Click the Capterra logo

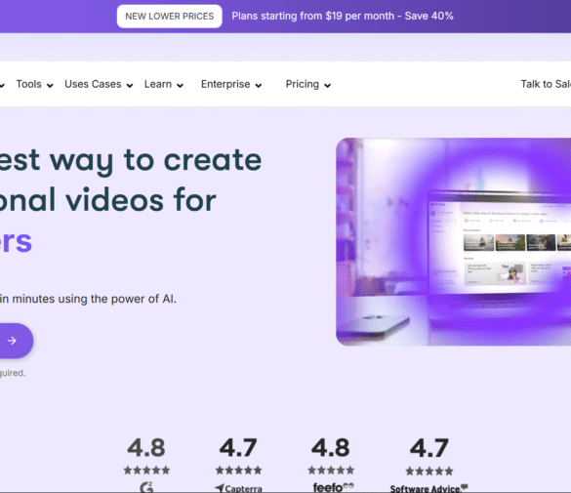(238, 488)
